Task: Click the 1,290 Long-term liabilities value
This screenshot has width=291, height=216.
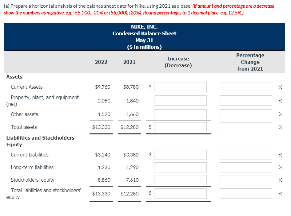Action: tap(132, 167)
